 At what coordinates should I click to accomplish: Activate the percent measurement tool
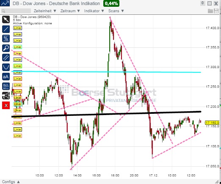[6, 38]
